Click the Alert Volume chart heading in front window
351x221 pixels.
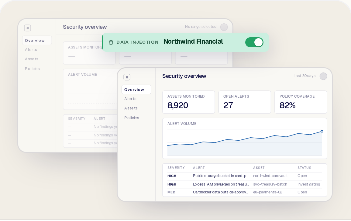182,123
